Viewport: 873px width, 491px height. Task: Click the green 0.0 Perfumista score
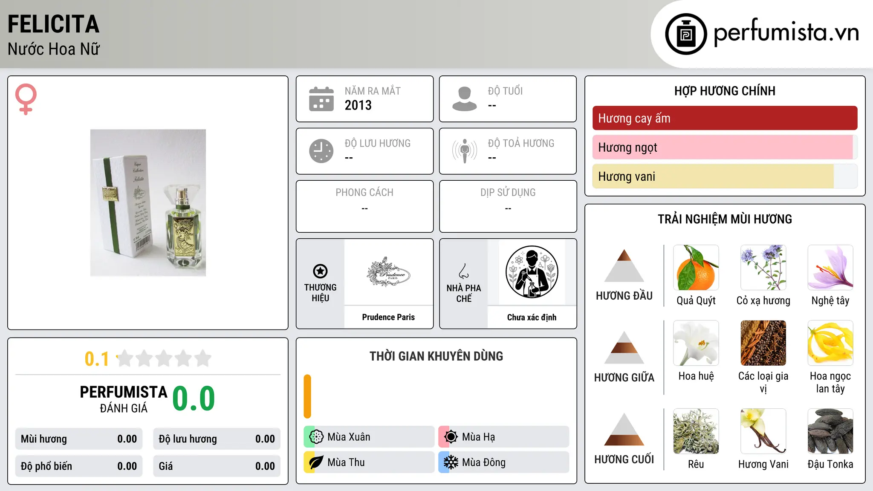[194, 399]
